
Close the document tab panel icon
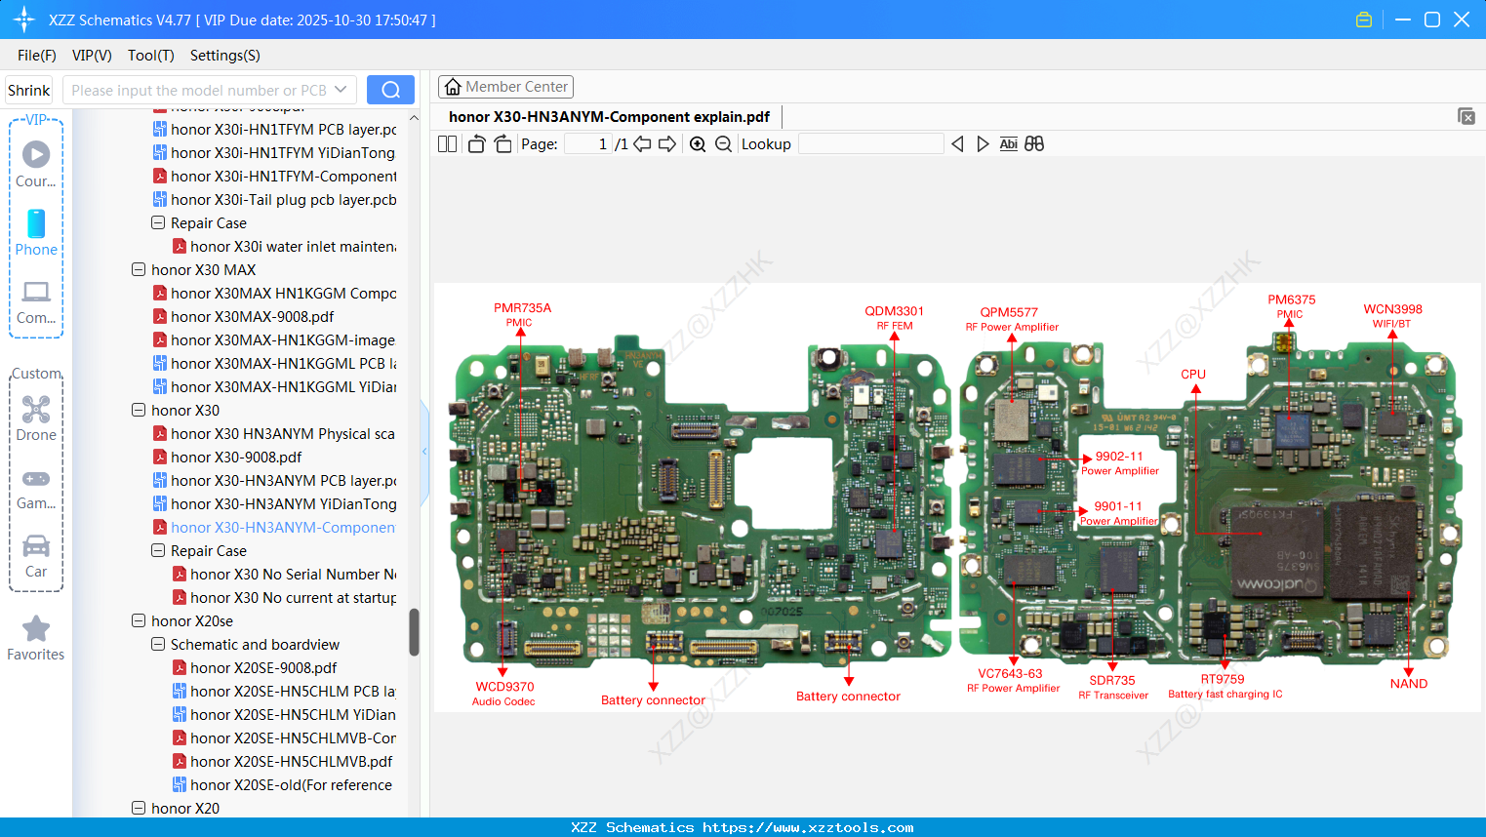1466,116
